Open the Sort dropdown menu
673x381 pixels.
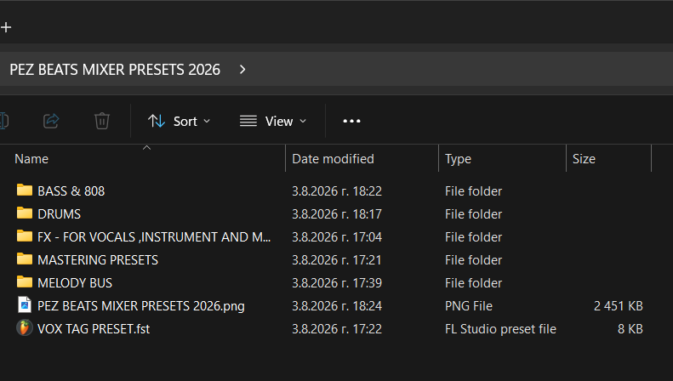point(179,122)
